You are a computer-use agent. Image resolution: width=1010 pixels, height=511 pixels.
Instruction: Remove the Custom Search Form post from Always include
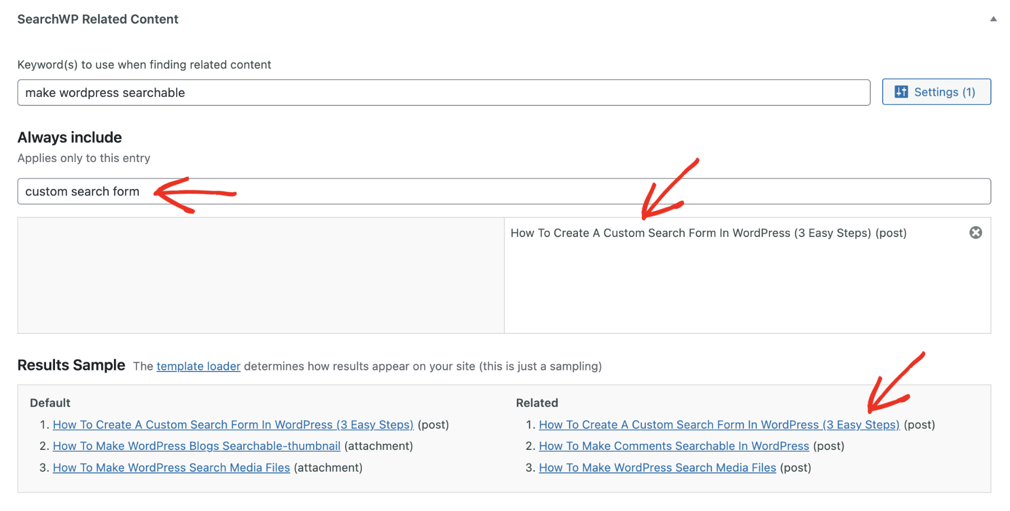[x=976, y=233]
